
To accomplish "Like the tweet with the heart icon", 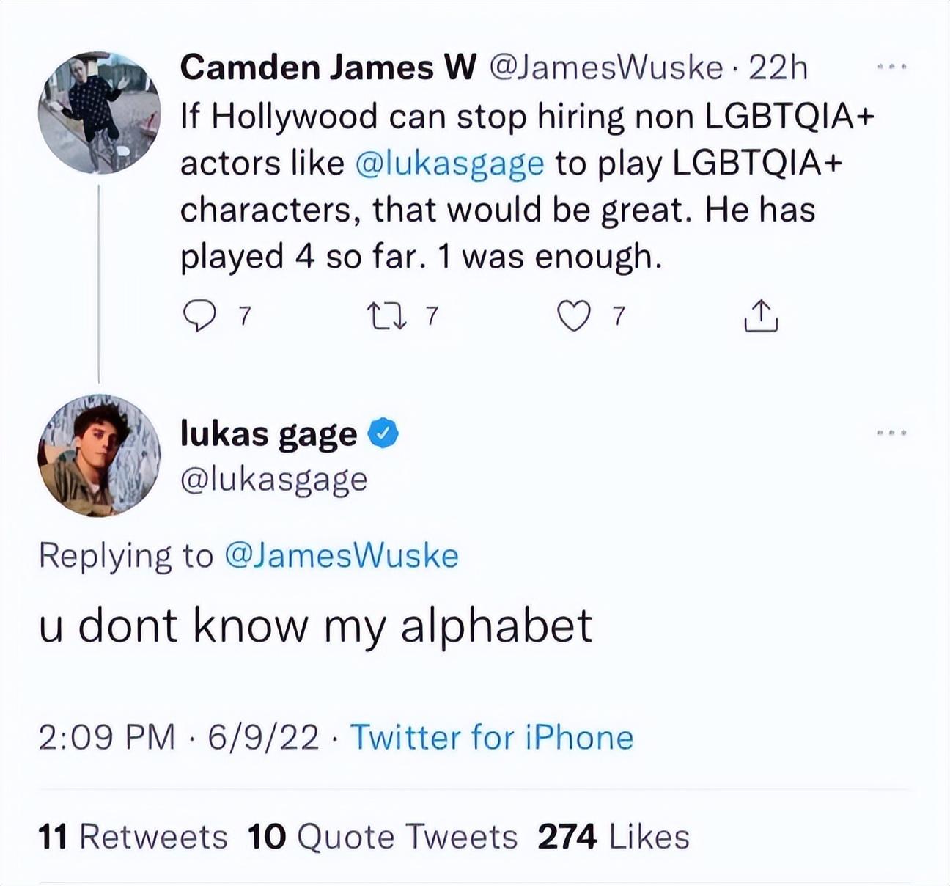I will tap(574, 317).
